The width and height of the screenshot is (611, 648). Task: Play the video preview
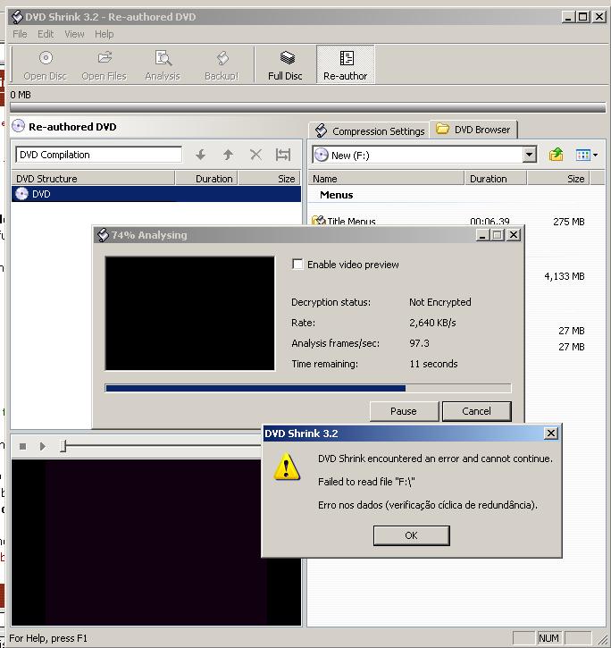click(42, 446)
